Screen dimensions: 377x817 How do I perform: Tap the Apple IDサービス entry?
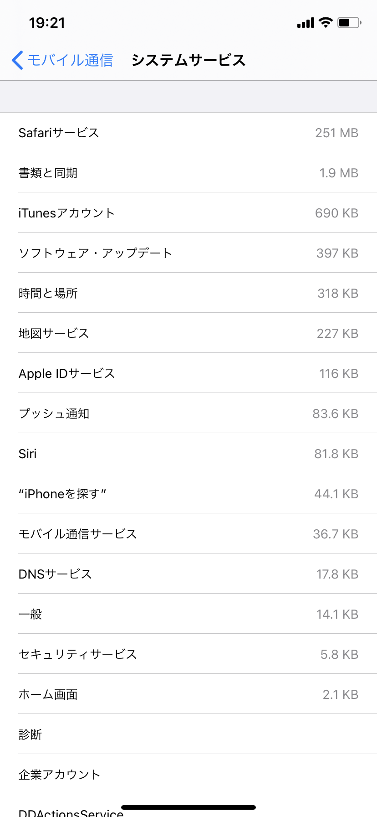[188, 373]
